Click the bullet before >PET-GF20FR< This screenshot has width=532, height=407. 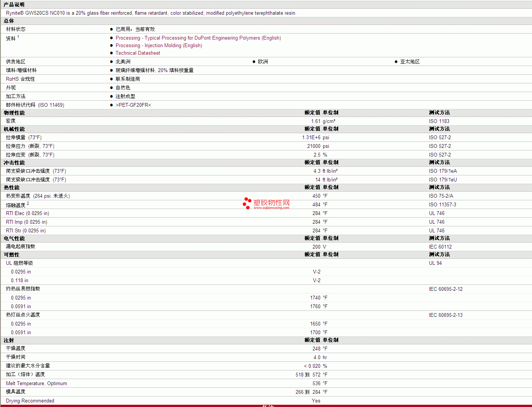click(111, 105)
